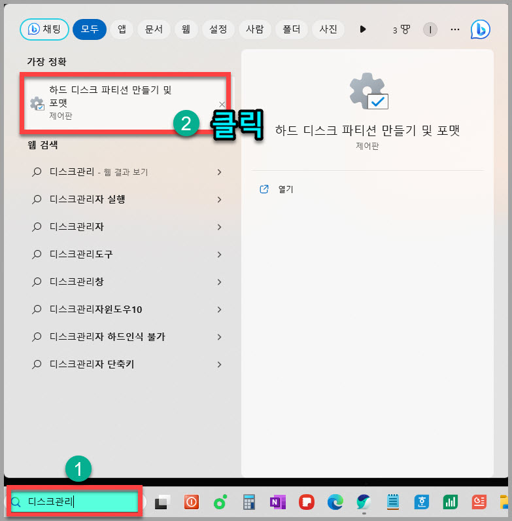Click 디스크관리 - 웹 결과 보기 suggestion
Screen dimensions: 512x521
pos(99,171)
